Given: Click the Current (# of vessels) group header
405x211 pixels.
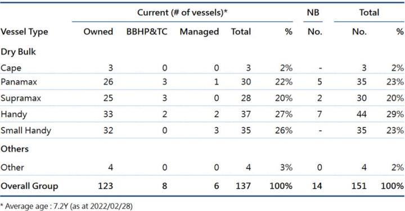Looking at the screenshot, I should tap(182, 12).
